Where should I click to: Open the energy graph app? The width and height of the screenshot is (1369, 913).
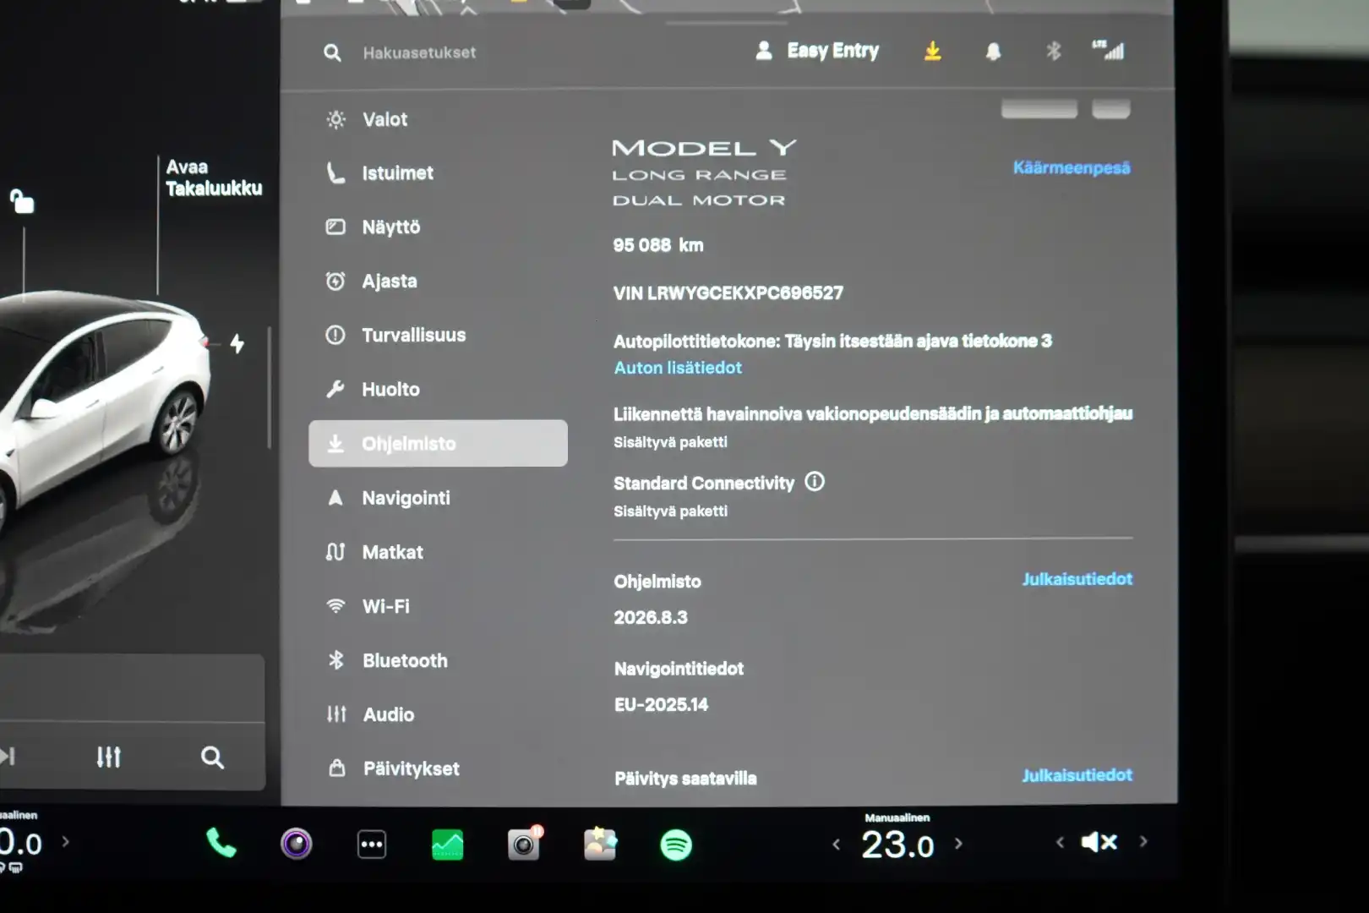coord(447,844)
